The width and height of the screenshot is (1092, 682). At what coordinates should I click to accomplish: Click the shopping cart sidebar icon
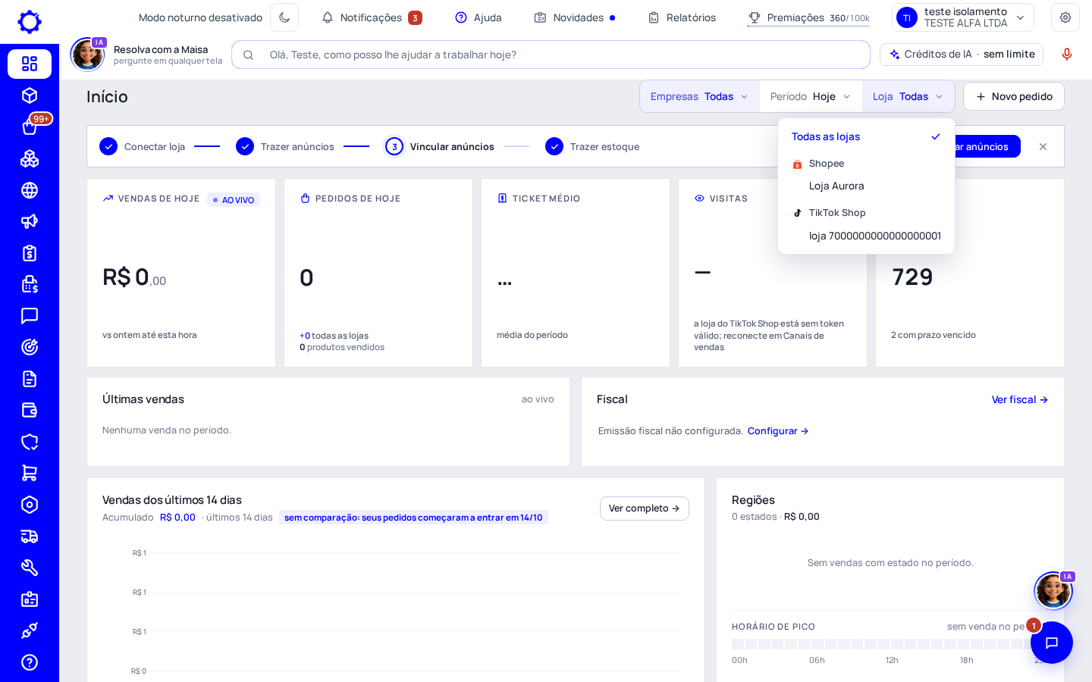tap(30, 473)
